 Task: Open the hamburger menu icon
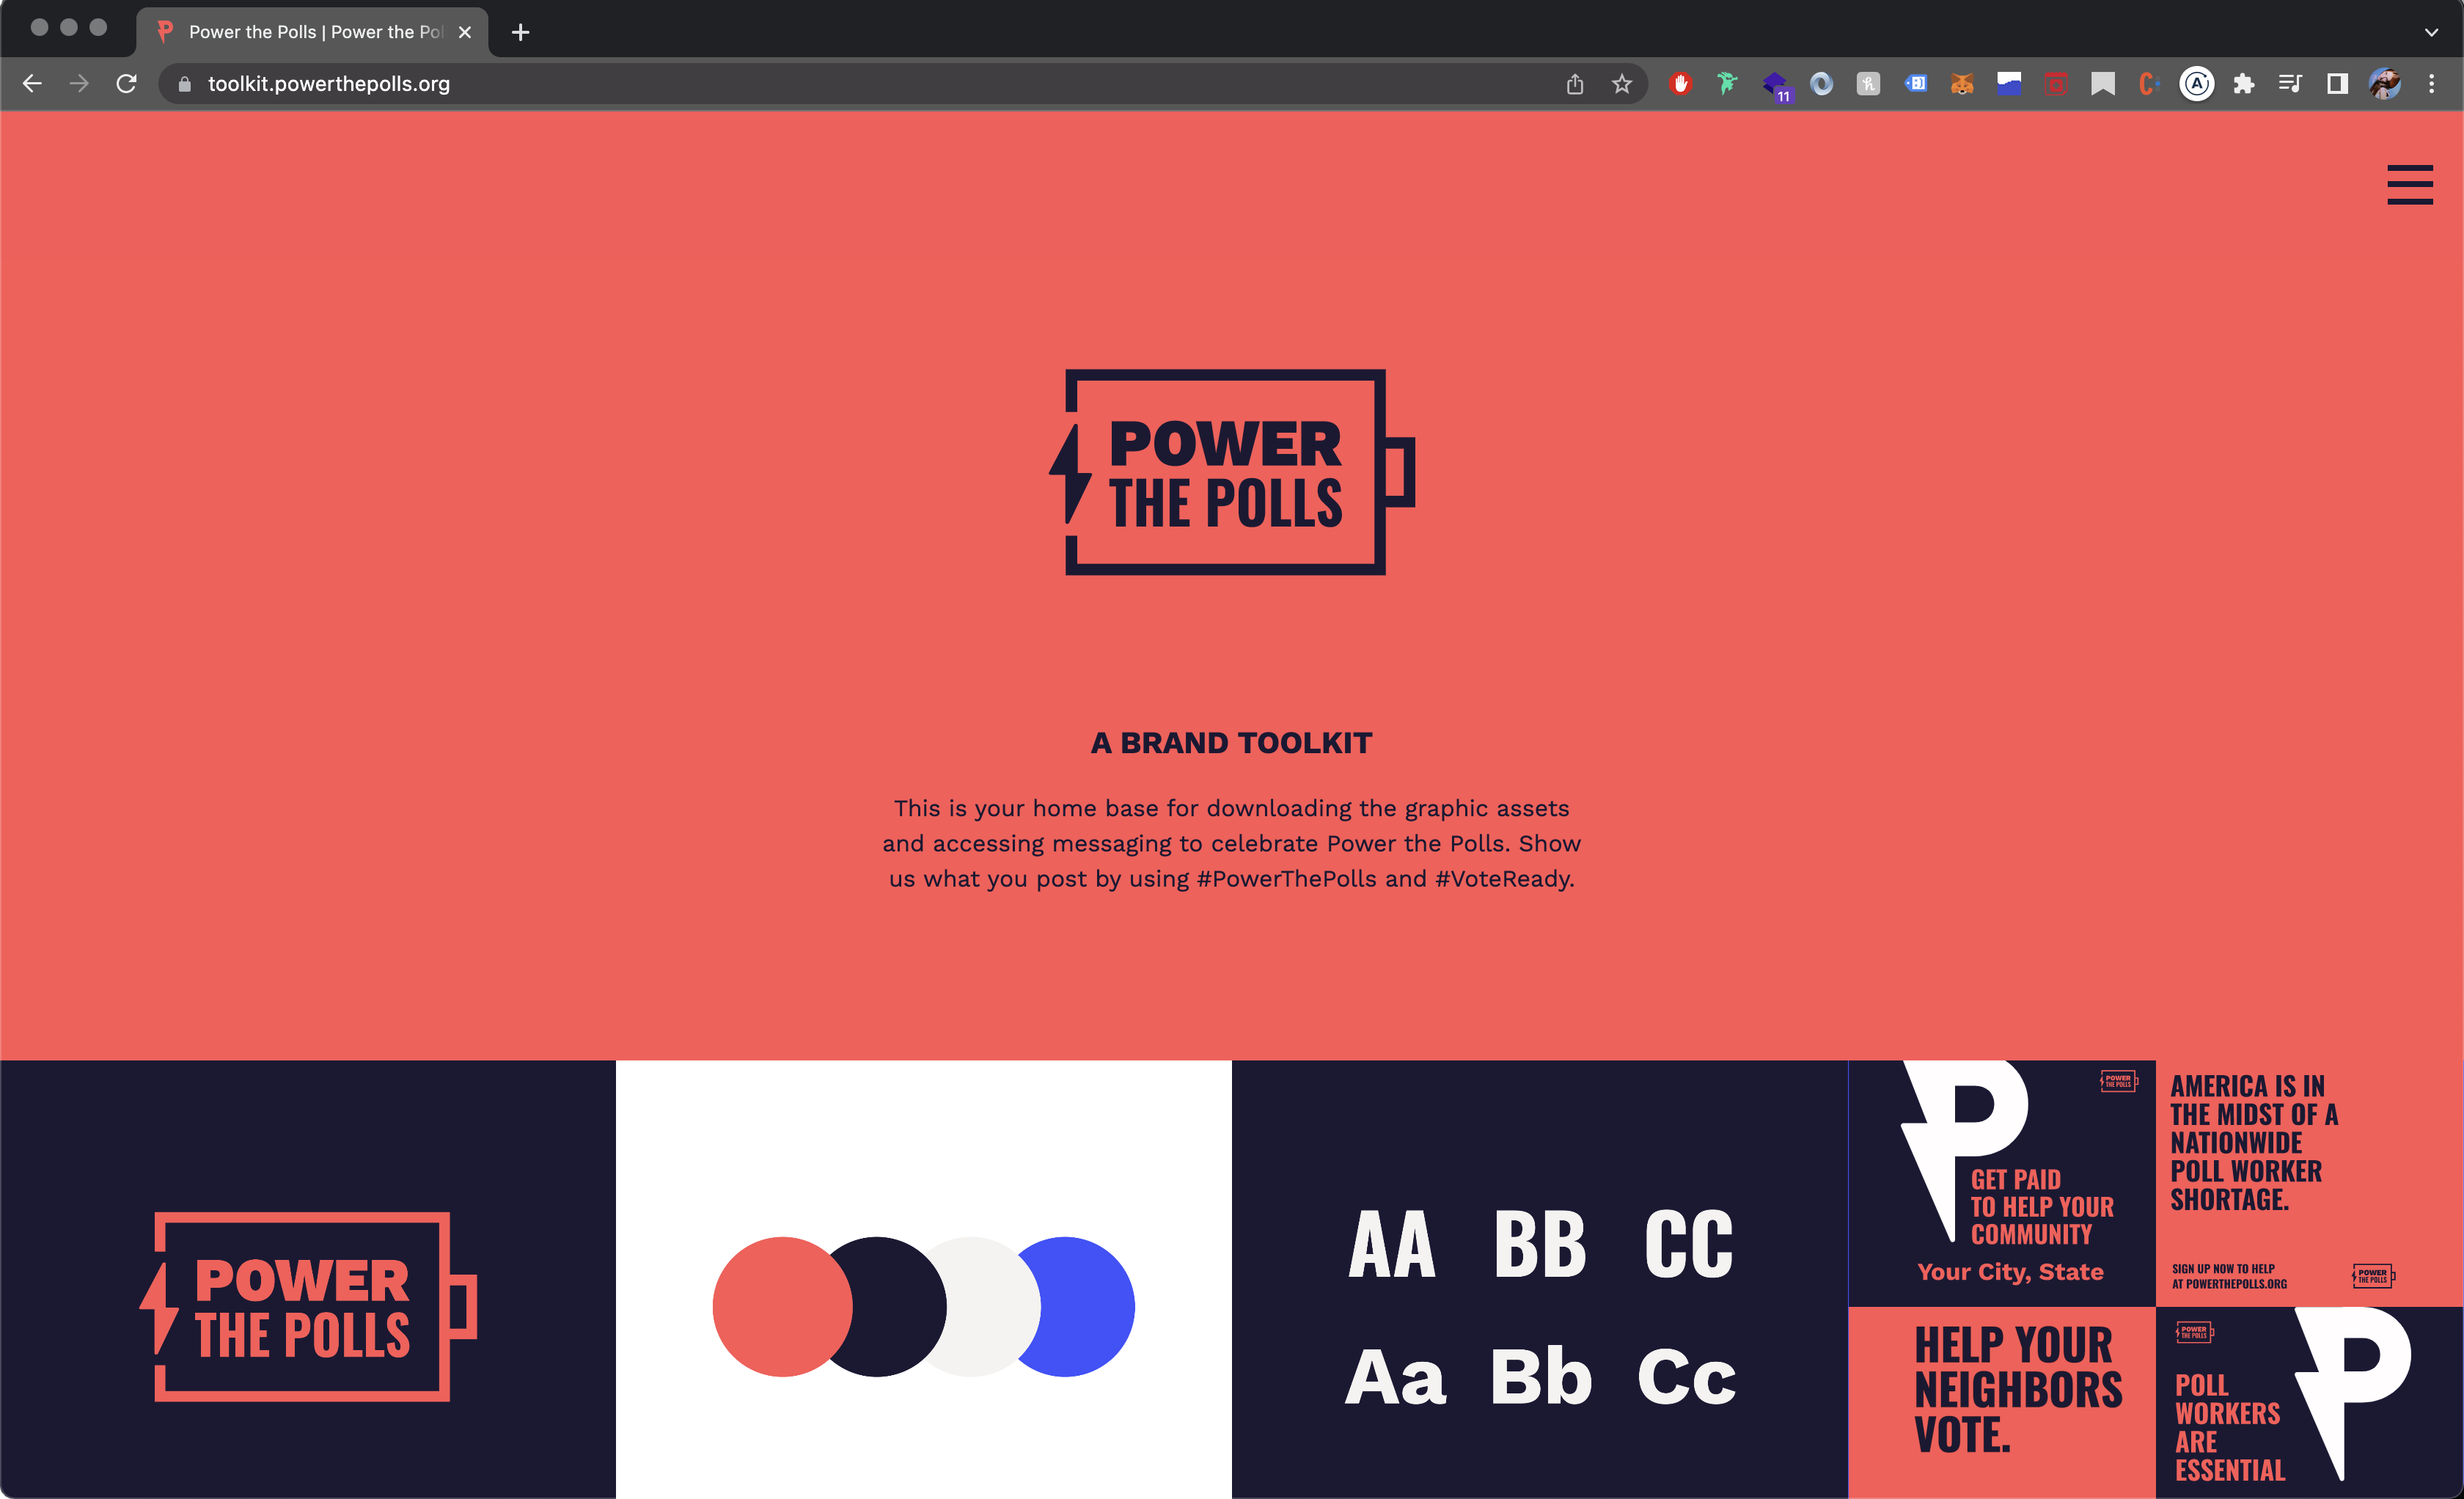pyautogui.click(x=2410, y=183)
